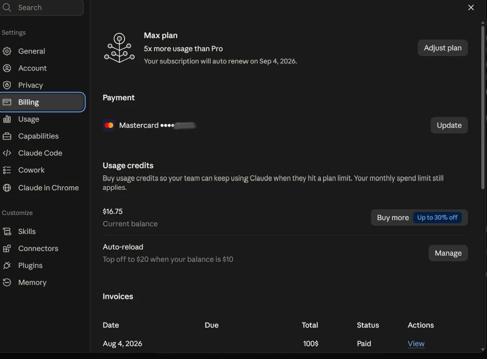Click the Due column header
The image size is (487, 359).
212,325
